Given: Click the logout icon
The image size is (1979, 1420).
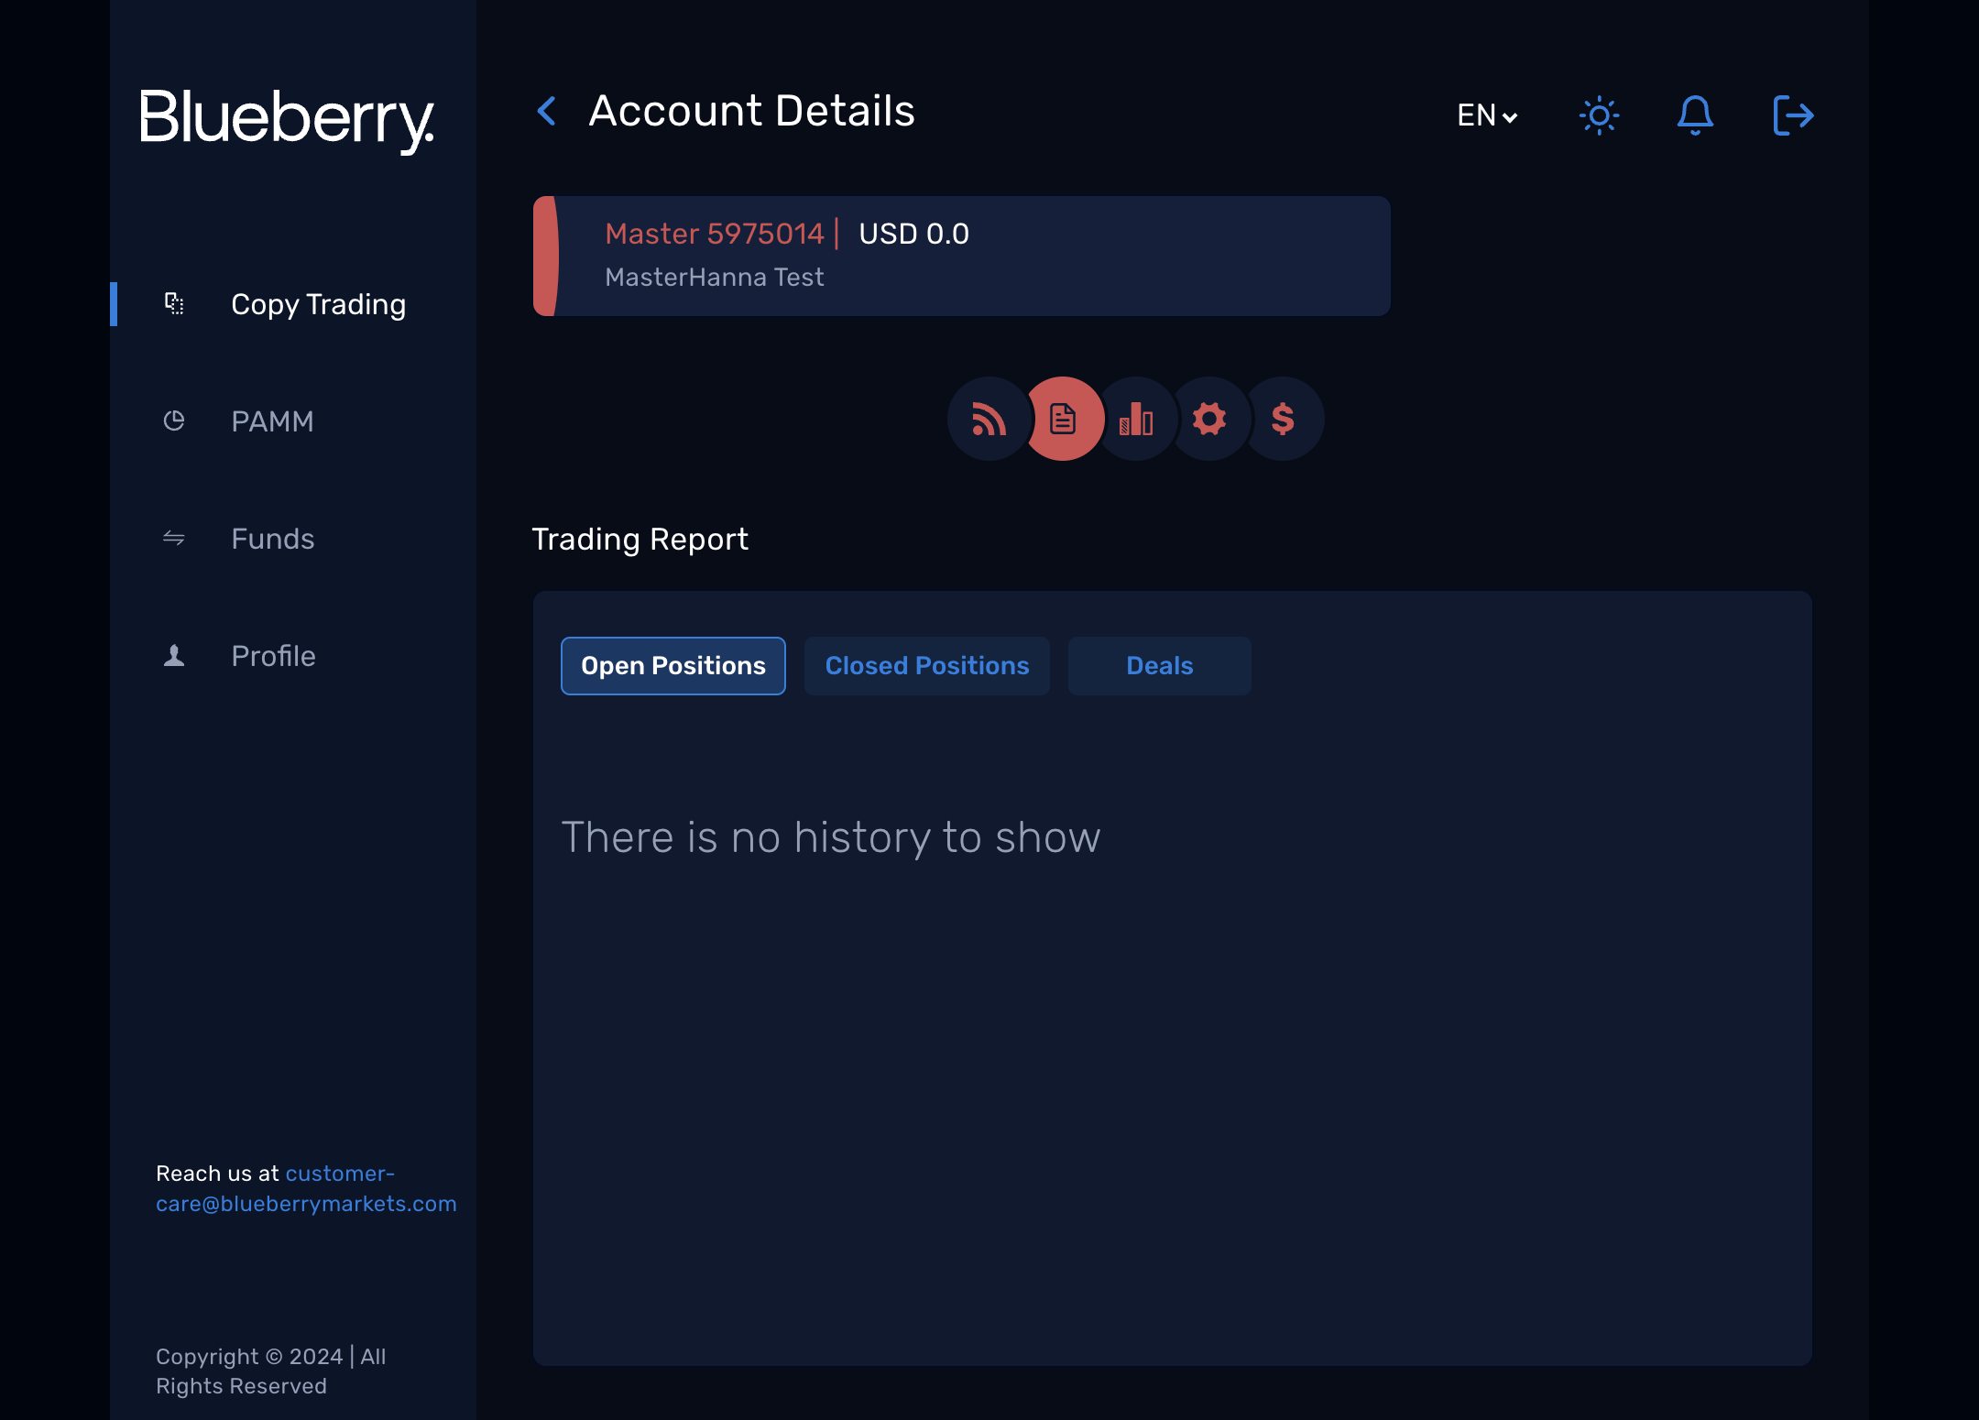Looking at the screenshot, I should point(1793,115).
